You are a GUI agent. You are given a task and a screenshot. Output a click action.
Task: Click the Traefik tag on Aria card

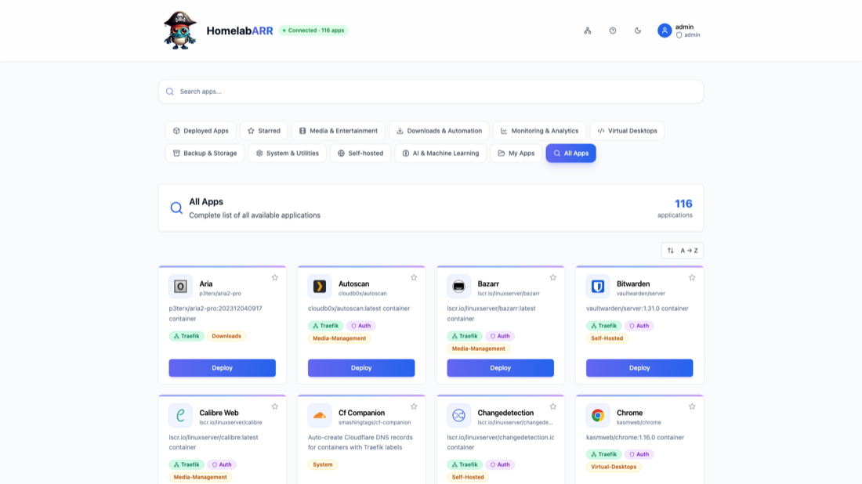187,336
